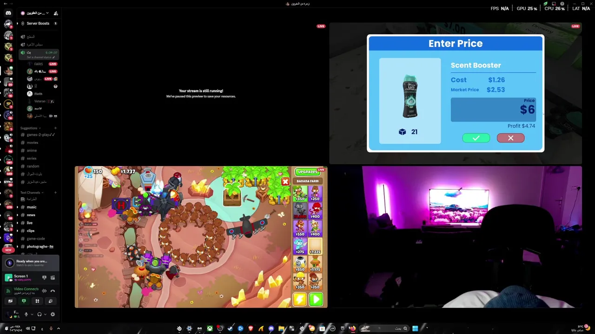
Task: Expand microphone input options arrow
Action: click(31, 315)
